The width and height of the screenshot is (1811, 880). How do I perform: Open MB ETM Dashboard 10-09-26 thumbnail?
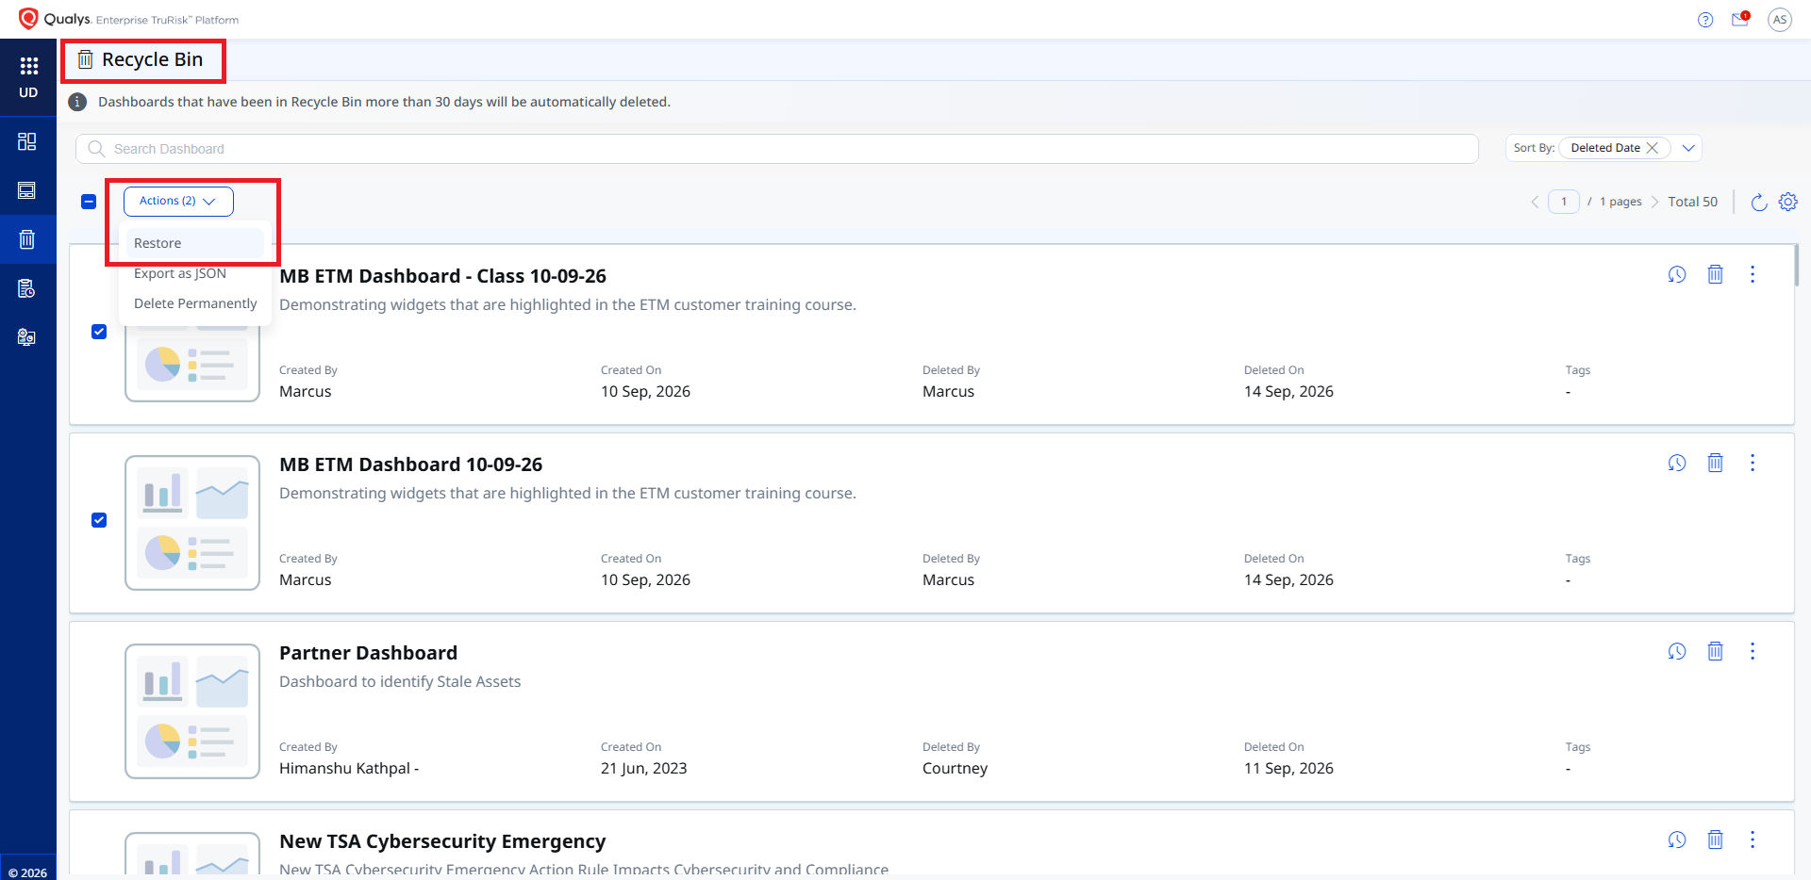pyautogui.click(x=192, y=523)
